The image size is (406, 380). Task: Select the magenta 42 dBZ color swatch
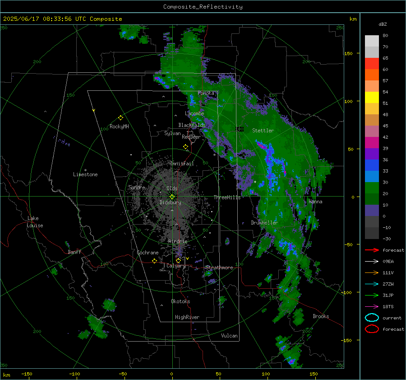pyautogui.click(x=372, y=143)
